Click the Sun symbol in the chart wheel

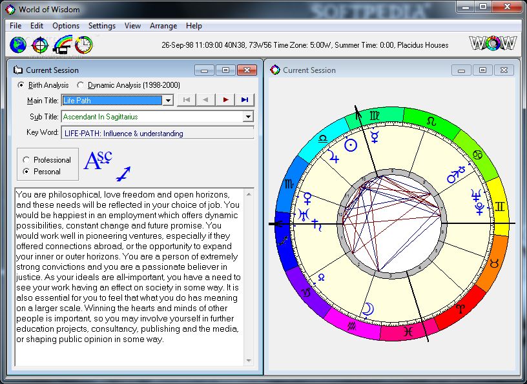point(350,145)
